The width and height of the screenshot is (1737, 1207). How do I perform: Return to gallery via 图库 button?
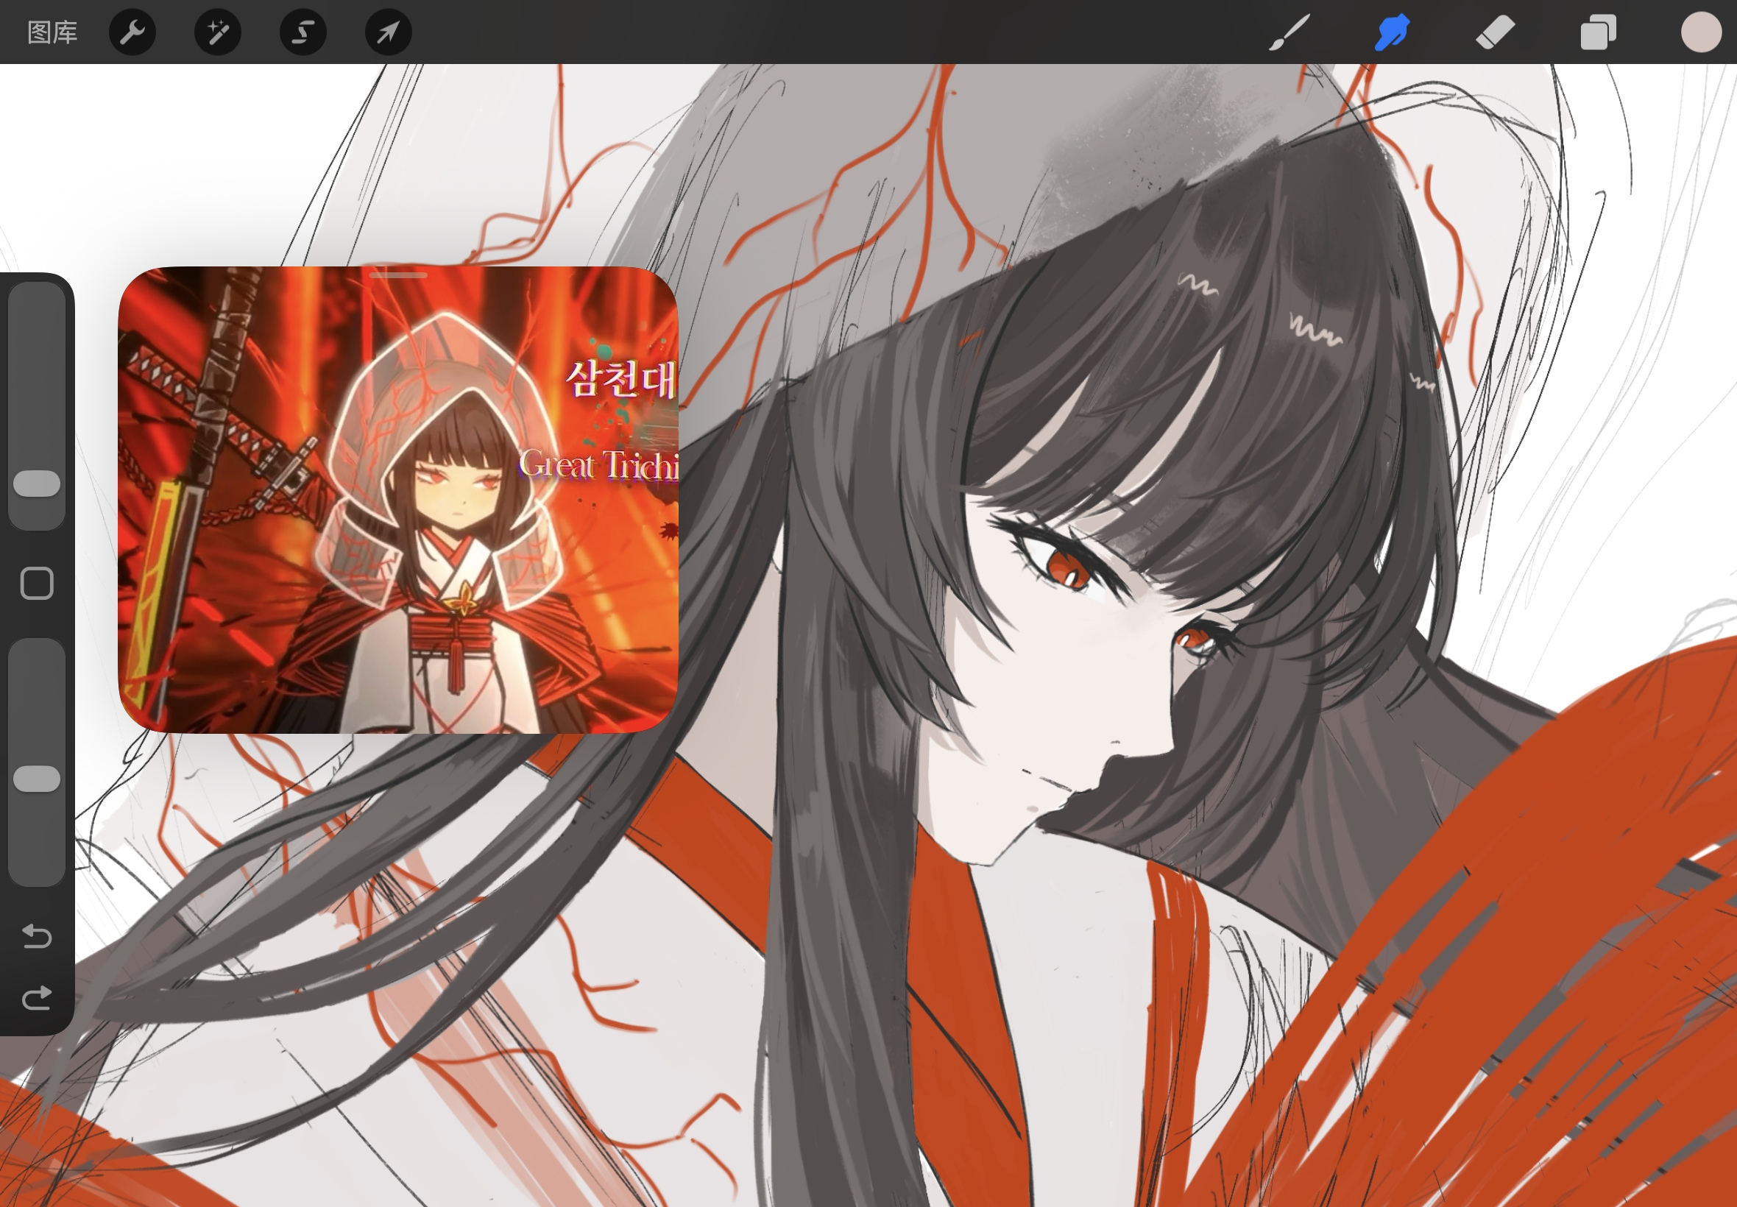click(52, 32)
